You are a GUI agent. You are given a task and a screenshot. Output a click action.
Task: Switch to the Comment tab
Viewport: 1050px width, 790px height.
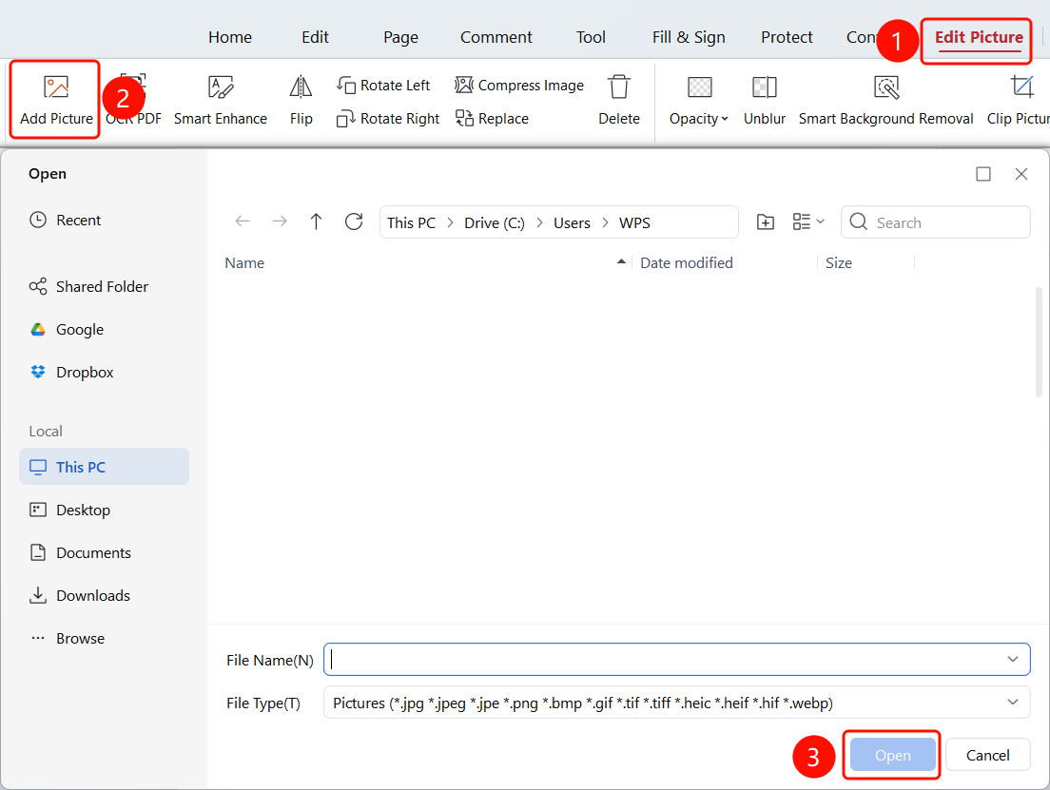496,37
